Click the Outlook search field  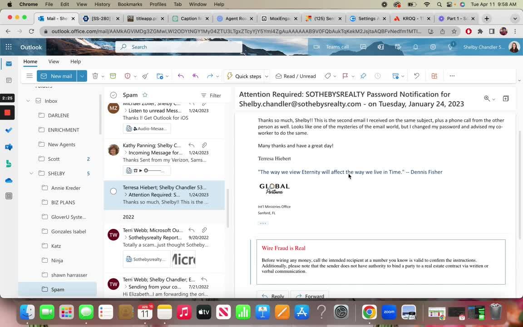pos(182,47)
